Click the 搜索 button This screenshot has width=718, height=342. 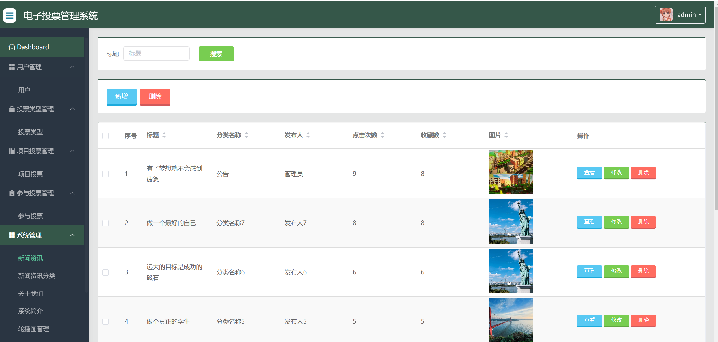tap(216, 54)
